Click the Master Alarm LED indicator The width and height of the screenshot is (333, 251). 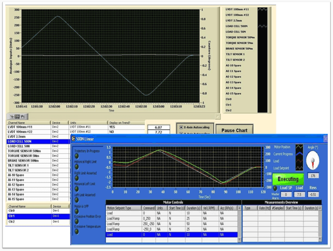point(275,188)
